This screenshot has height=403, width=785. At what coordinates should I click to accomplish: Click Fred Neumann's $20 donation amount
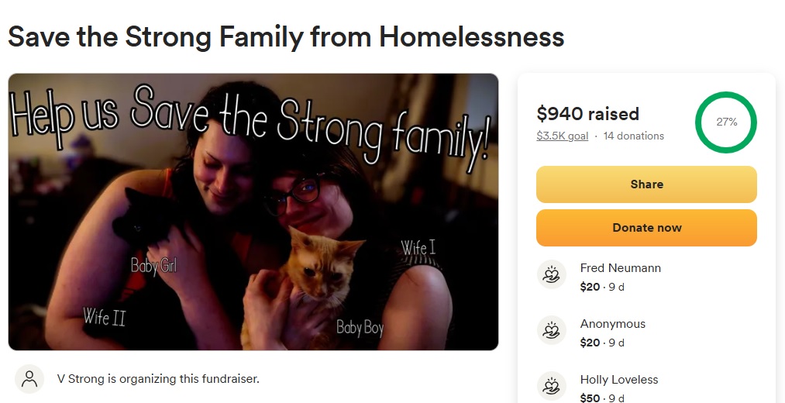point(590,288)
